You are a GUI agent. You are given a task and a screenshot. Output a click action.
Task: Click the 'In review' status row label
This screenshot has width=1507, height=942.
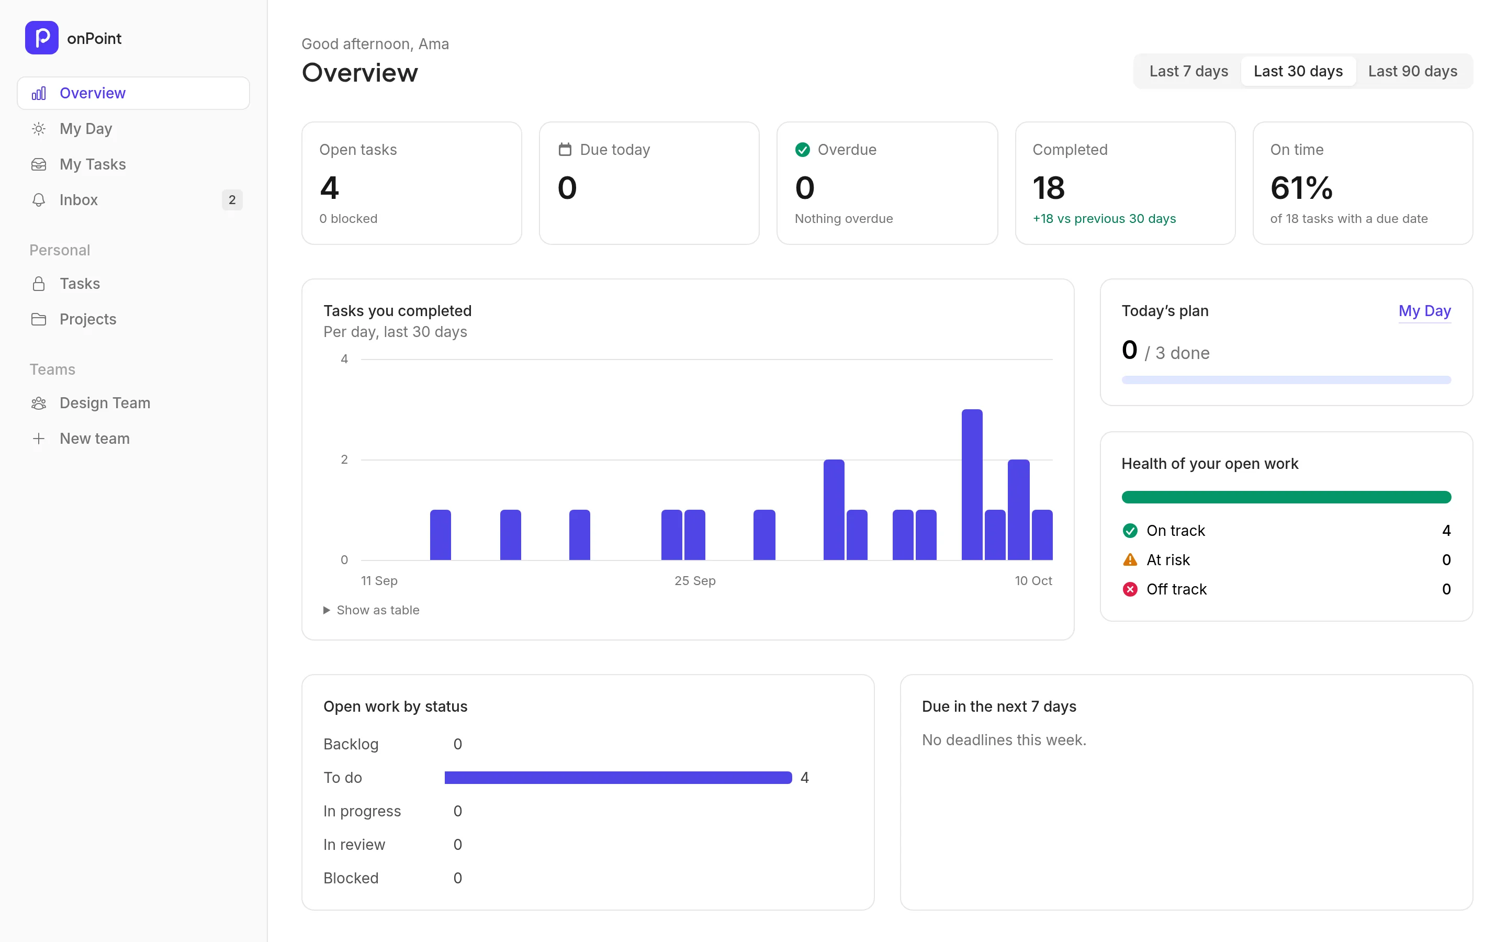(x=354, y=845)
